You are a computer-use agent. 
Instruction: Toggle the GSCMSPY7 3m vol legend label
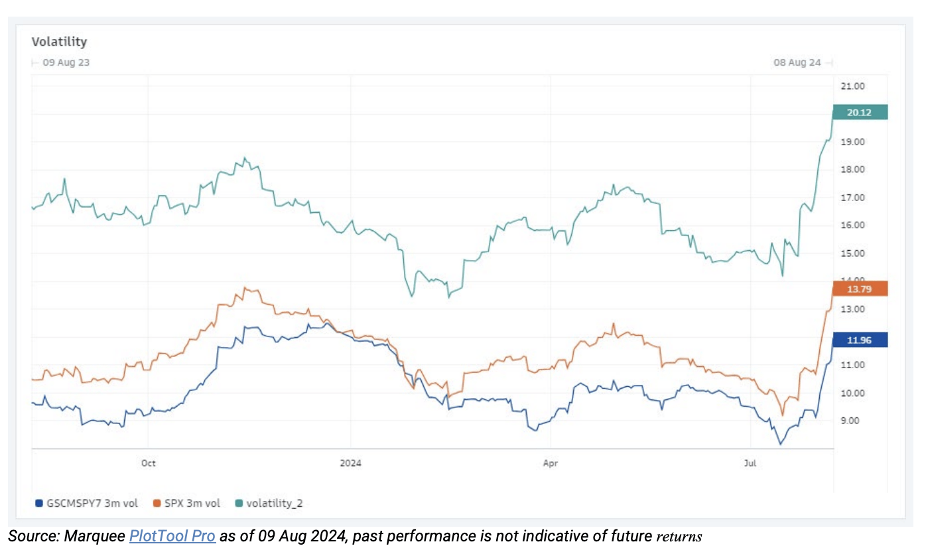(92, 504)
